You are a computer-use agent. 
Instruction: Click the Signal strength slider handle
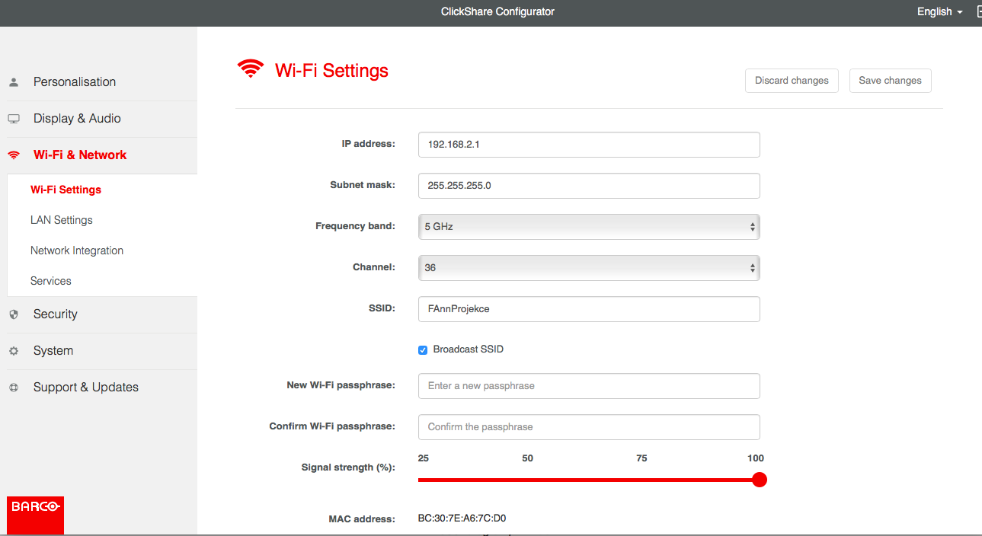coord(759,480)
